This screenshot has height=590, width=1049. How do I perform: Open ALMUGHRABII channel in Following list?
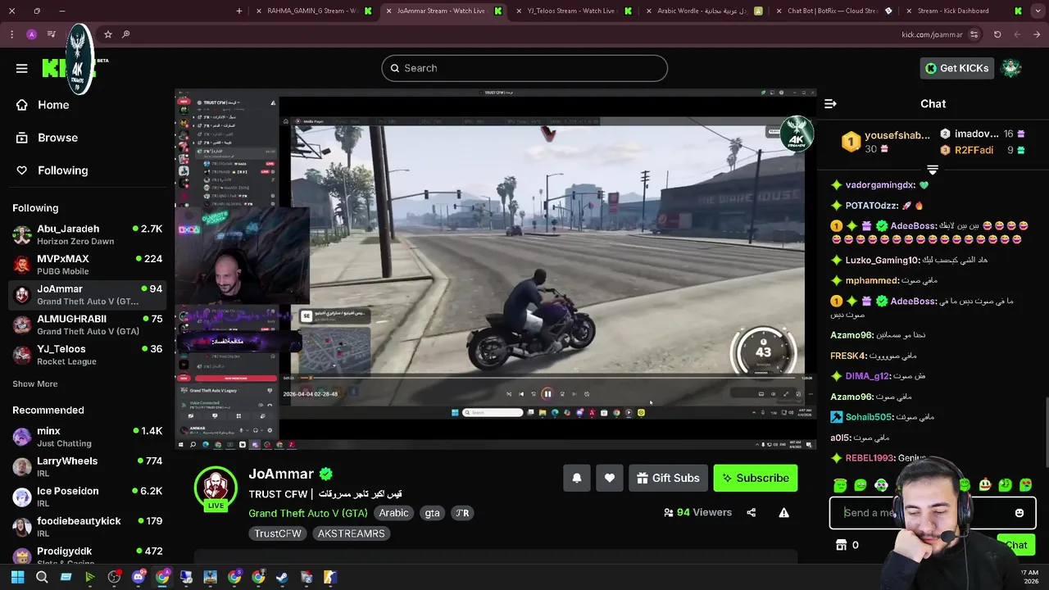tap(87, 324)
